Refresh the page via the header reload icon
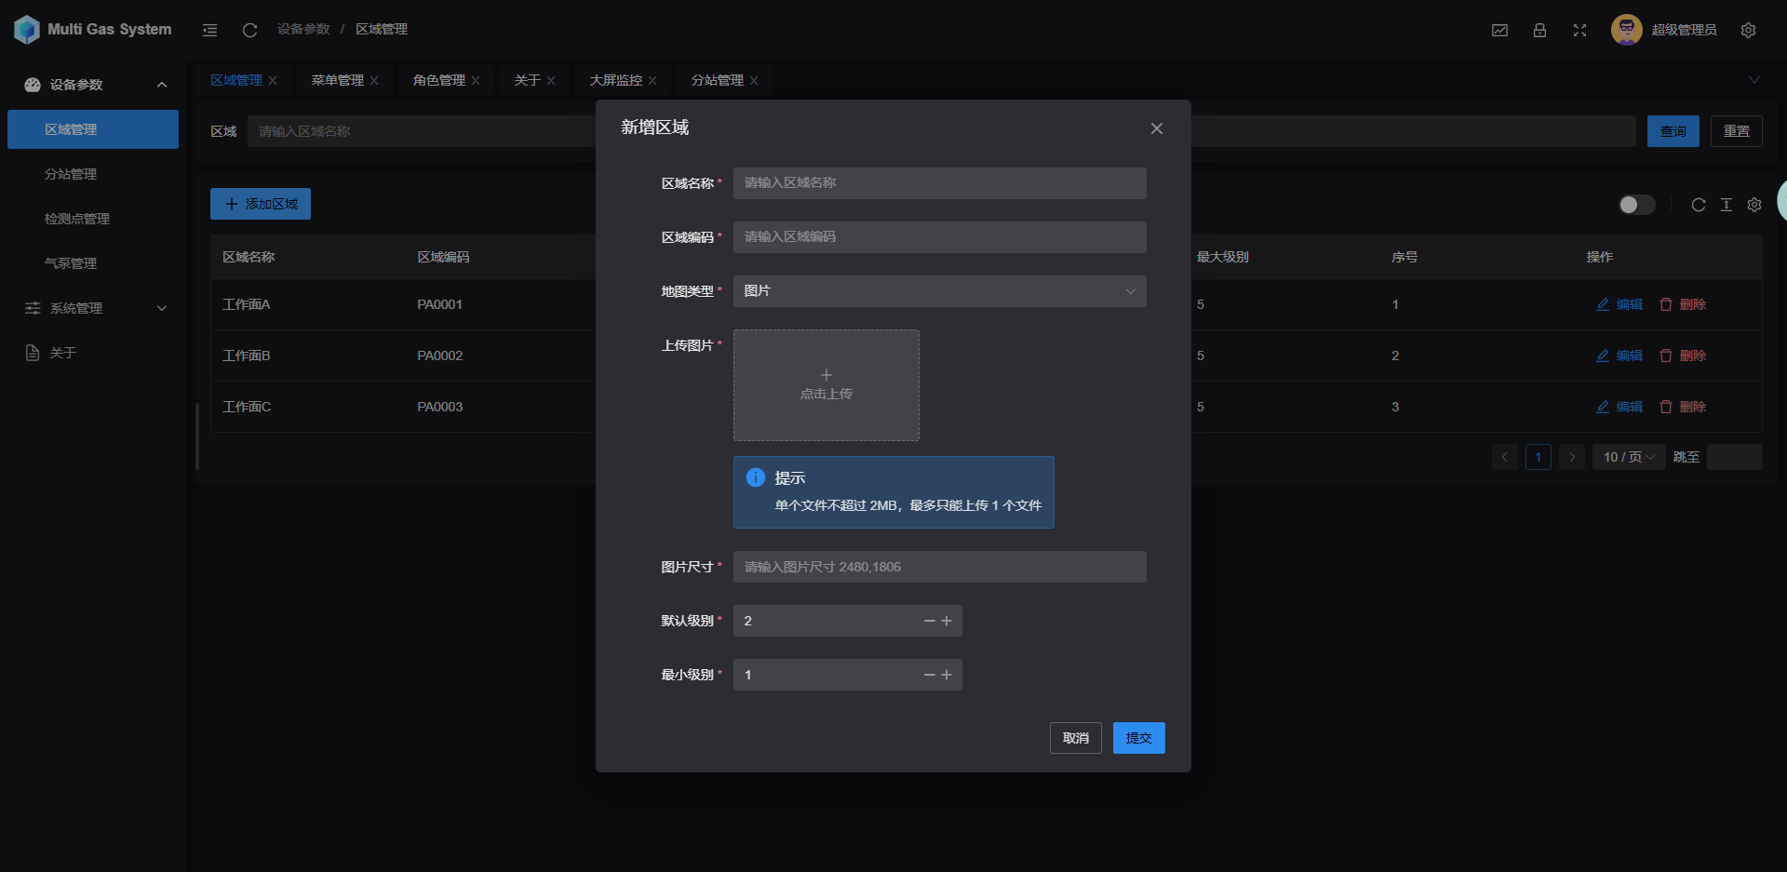The width and height of the screenshot is (1787, 872). [x=249, y=30]
